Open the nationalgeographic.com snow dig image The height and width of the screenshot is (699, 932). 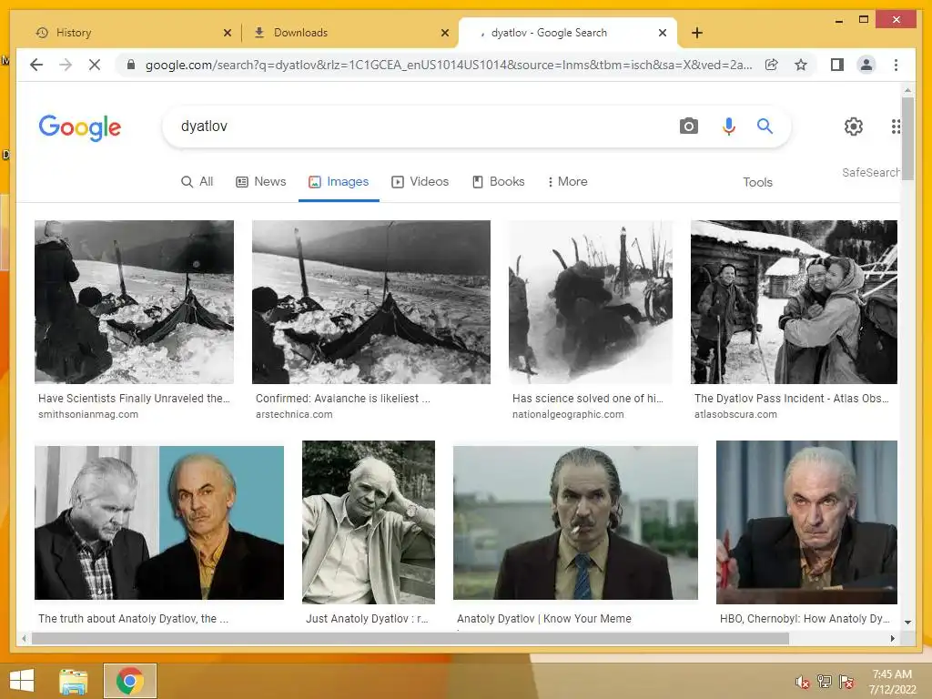590,302
